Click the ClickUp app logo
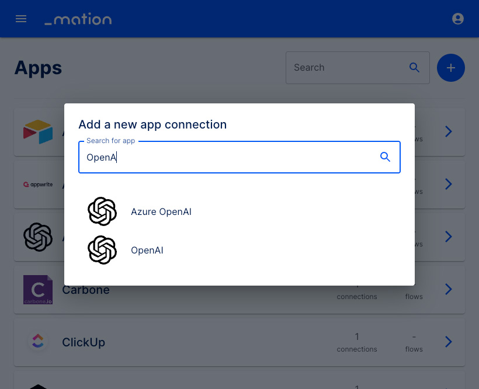This screenshot has width=479, height=389. coord(38,342)
